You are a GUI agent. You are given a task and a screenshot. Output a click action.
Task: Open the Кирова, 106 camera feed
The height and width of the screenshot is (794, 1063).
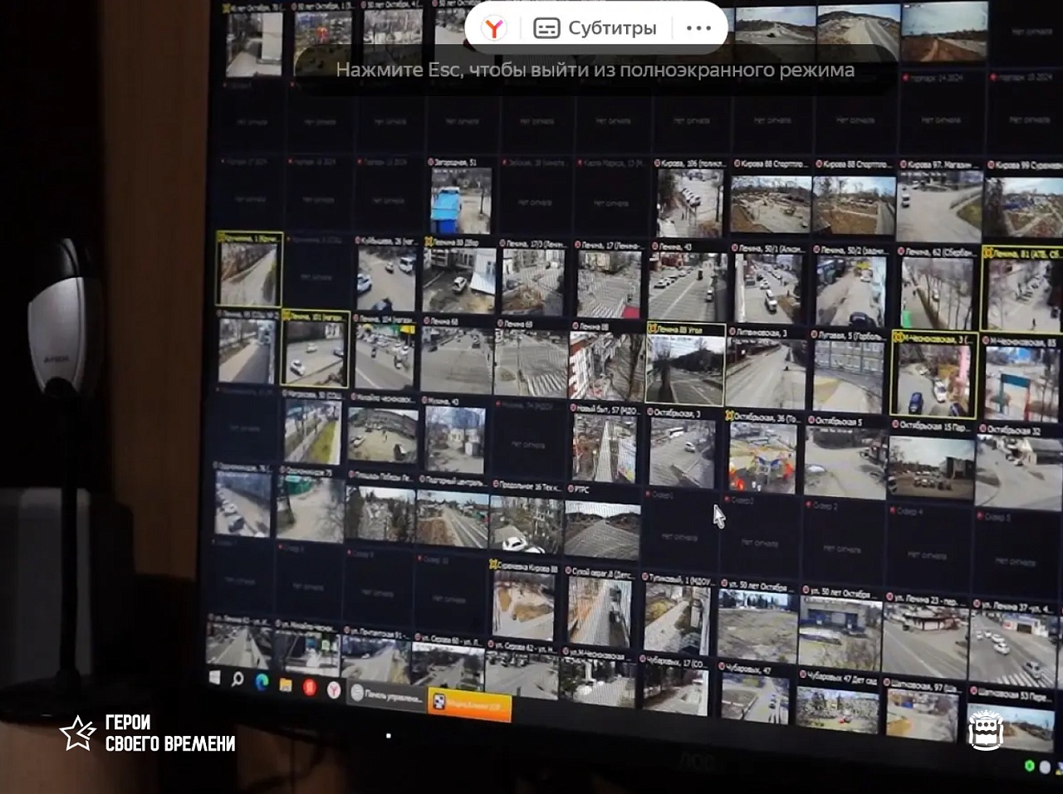(690, 203)
